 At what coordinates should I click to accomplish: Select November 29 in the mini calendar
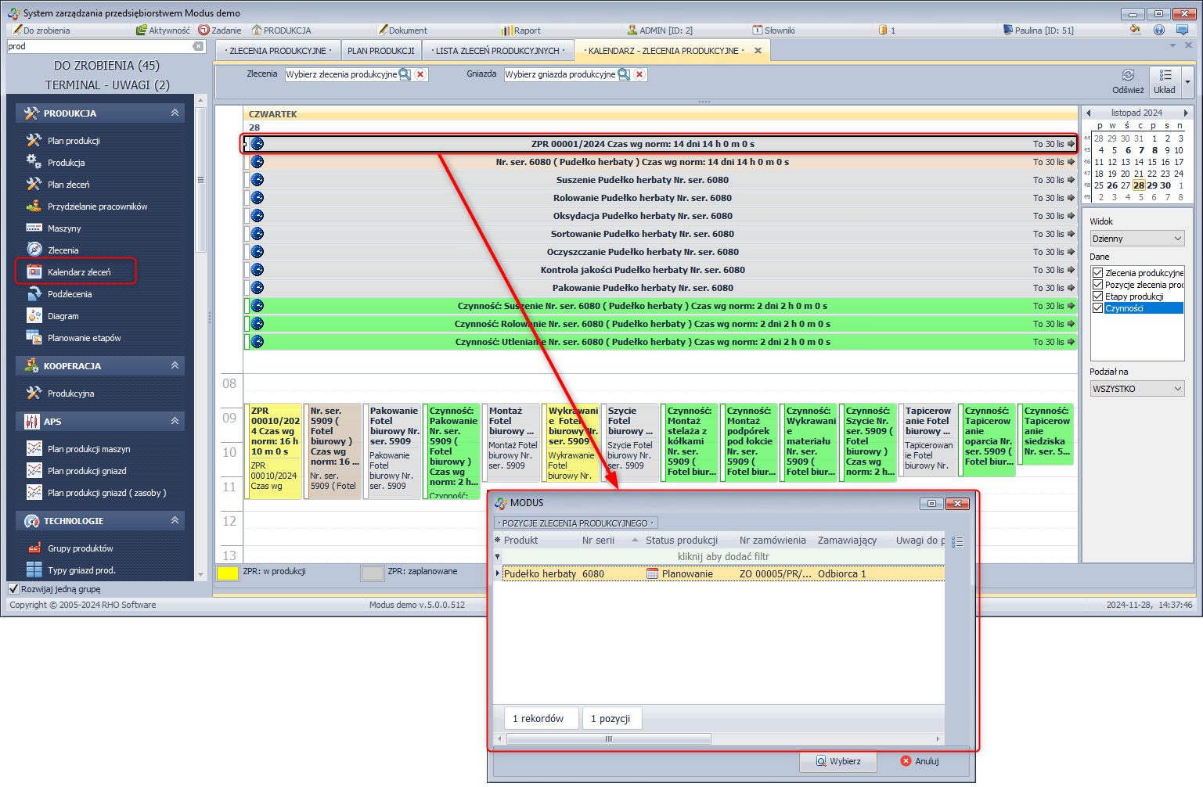pyautogui.click(x=1152, y=185)
